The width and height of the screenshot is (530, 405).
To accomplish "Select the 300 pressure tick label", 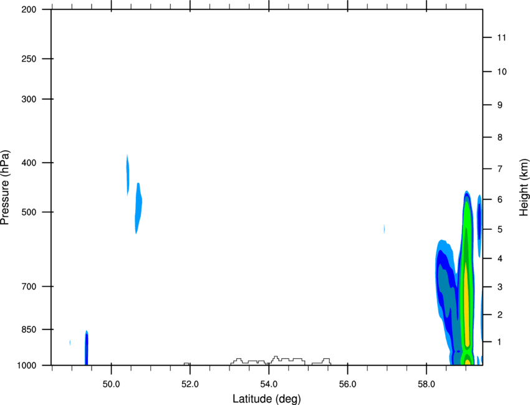I will 29,99.
